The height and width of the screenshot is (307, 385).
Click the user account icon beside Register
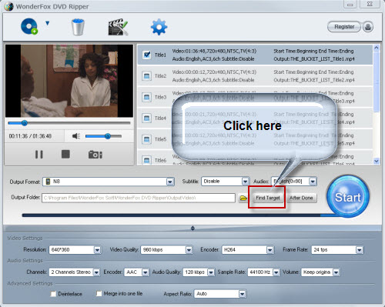(x=368, y=27)
